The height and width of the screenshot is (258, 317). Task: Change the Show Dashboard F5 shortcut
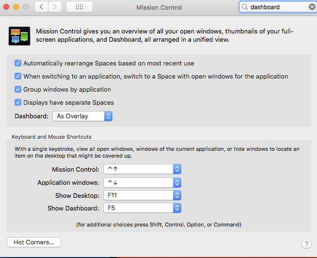pos(142,208)
